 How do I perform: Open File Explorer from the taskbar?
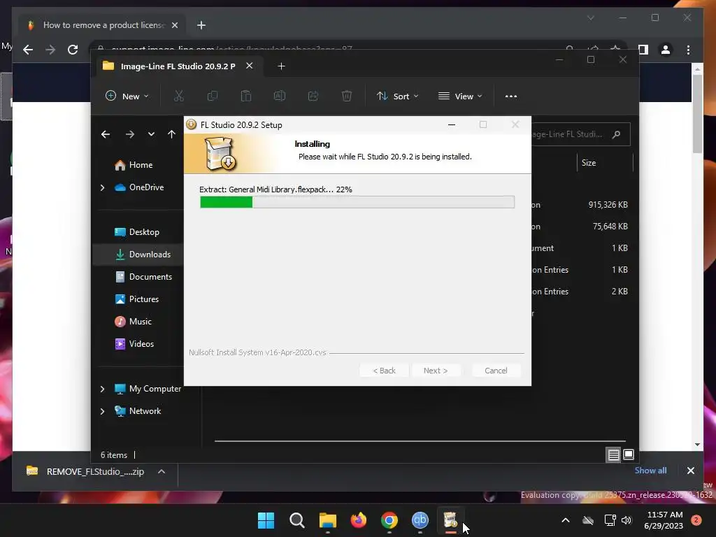click(327, 520)
